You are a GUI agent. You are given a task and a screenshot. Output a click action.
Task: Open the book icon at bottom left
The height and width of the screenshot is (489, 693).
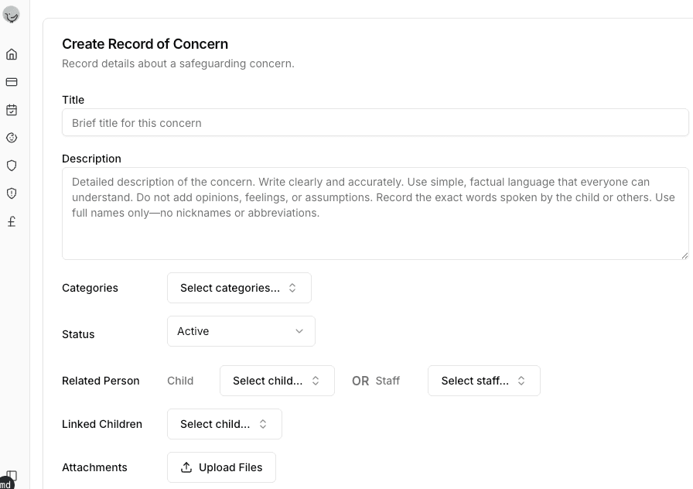12,477
